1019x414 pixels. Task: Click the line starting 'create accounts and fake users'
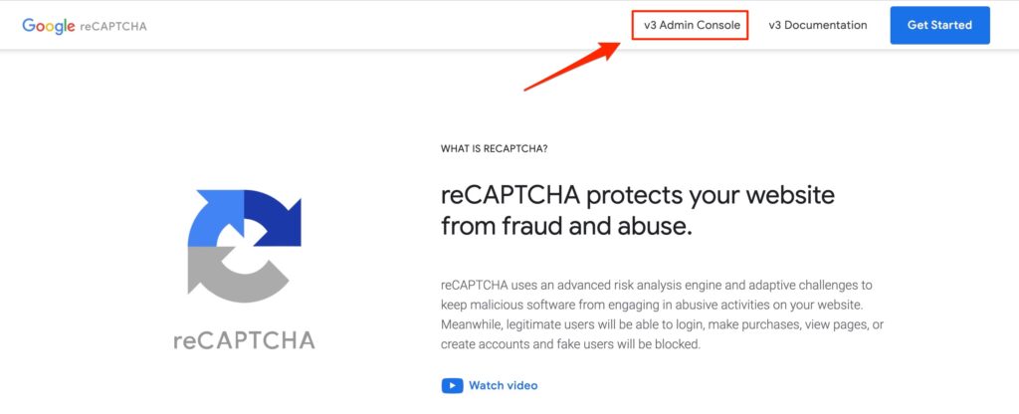click(571, 344)
